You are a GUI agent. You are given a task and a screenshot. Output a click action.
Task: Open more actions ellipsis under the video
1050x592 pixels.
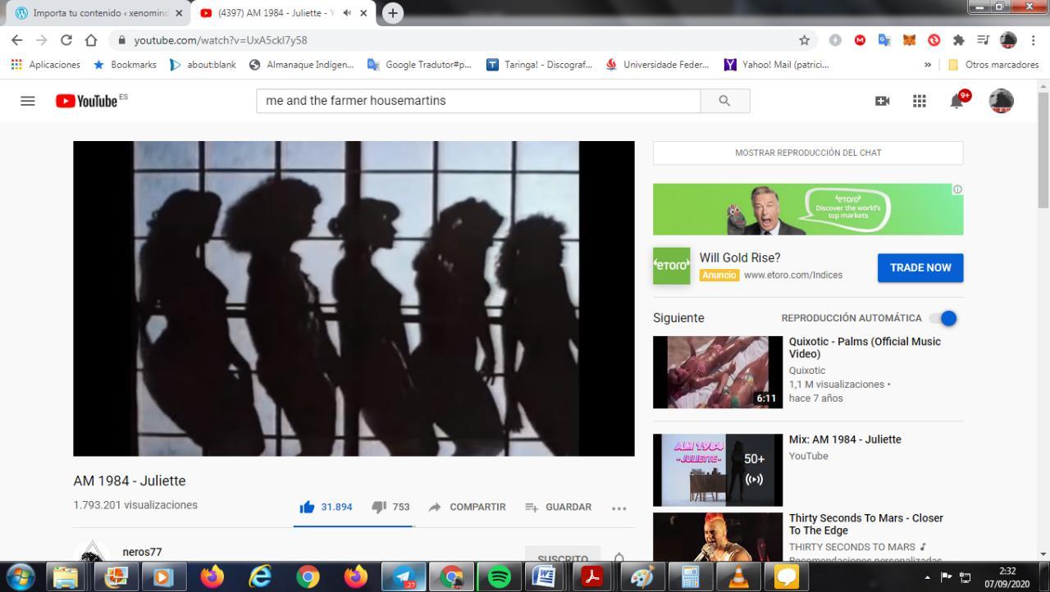click(619, 508)
